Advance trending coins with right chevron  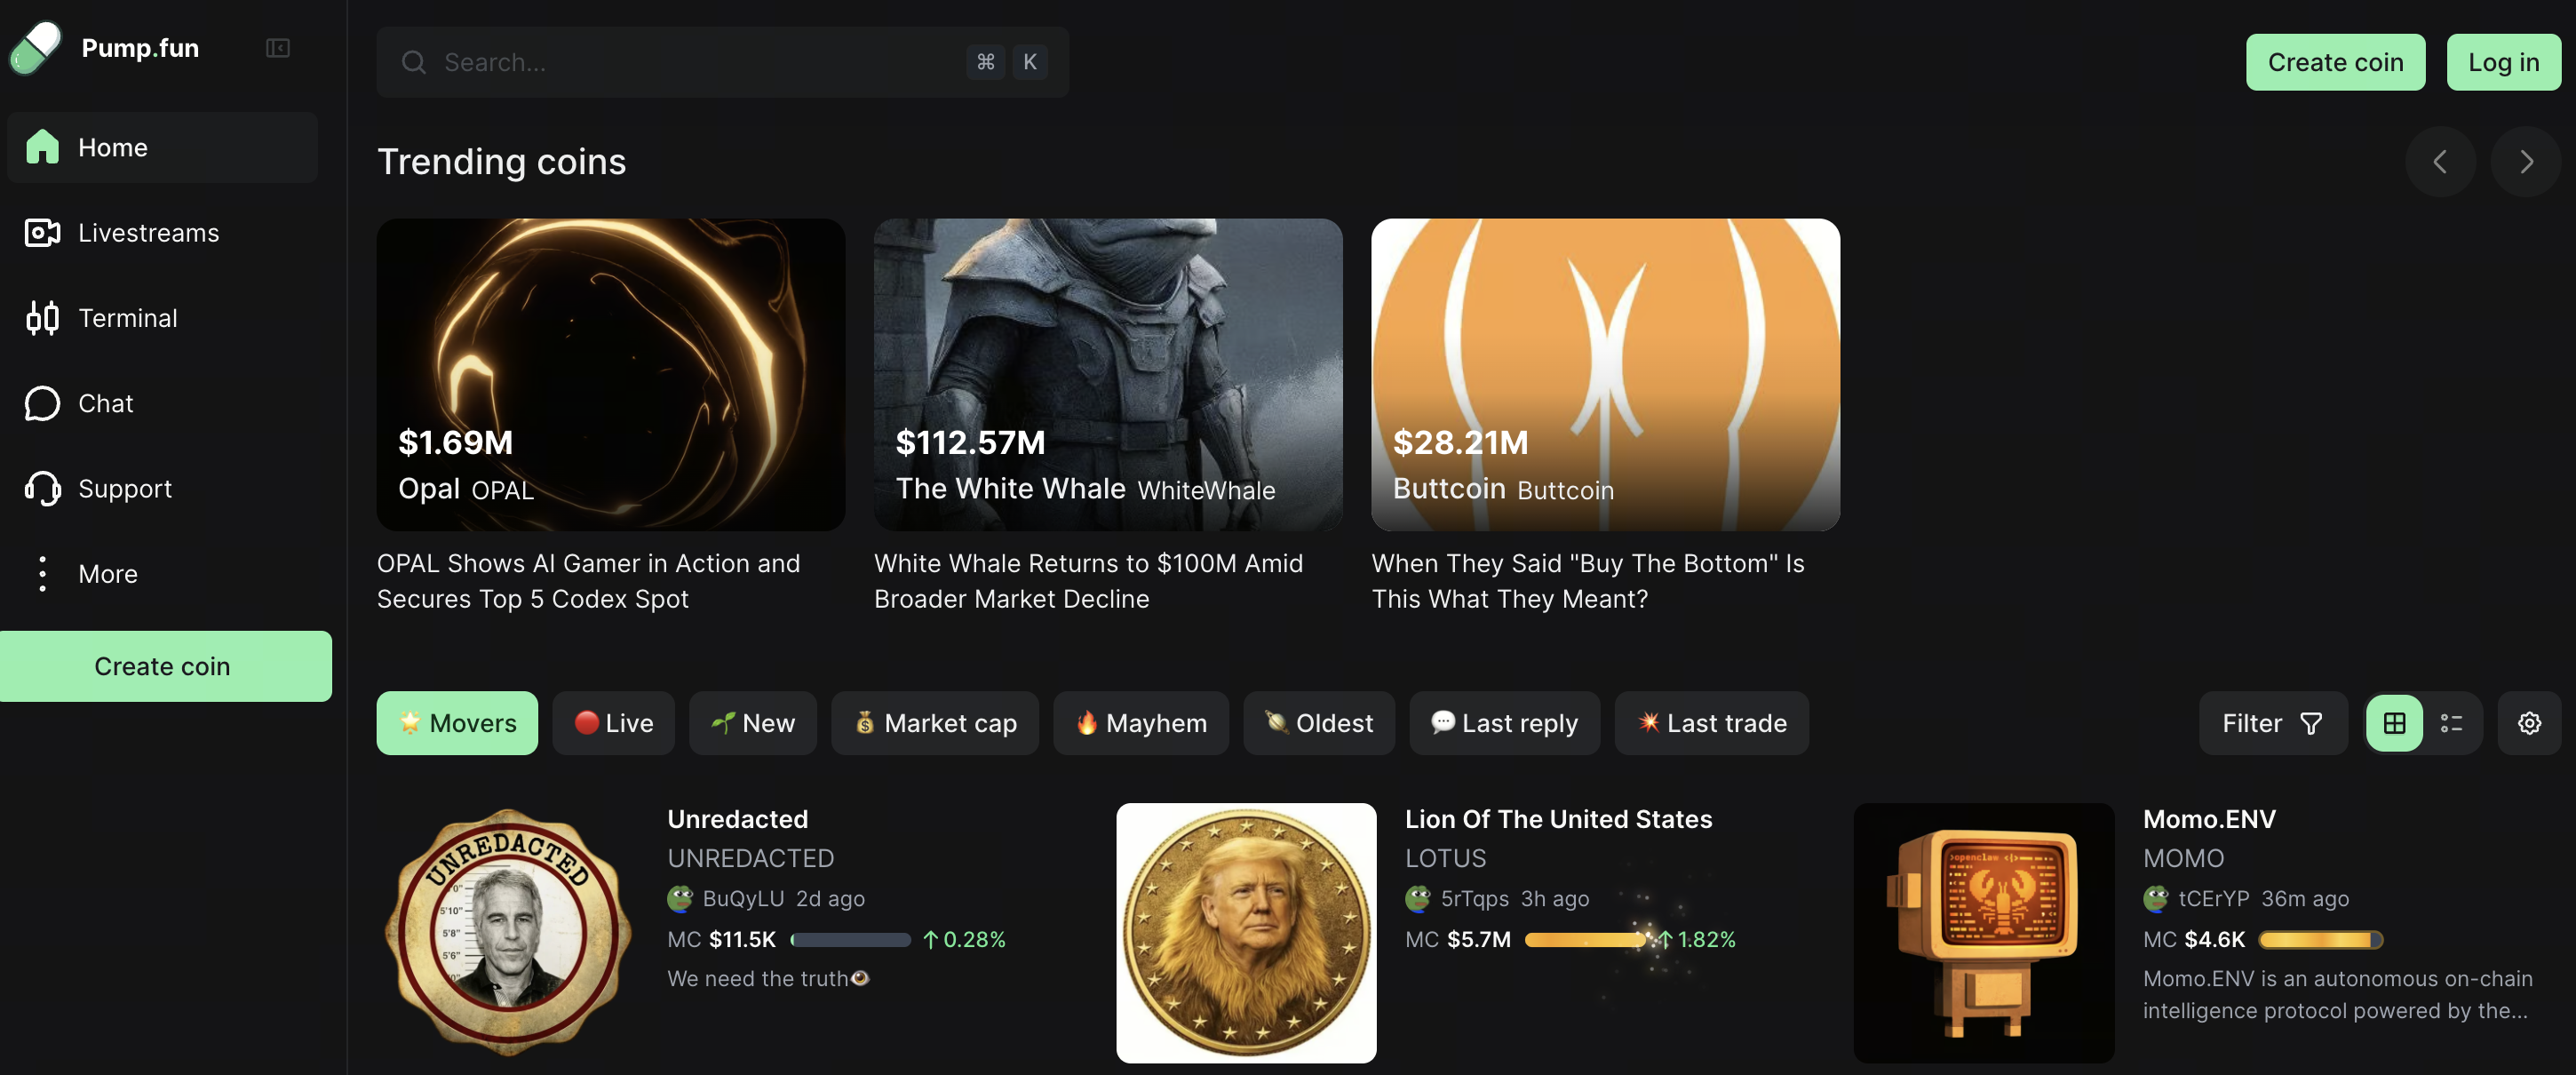pyautogui.click(x=2526, y=161)
